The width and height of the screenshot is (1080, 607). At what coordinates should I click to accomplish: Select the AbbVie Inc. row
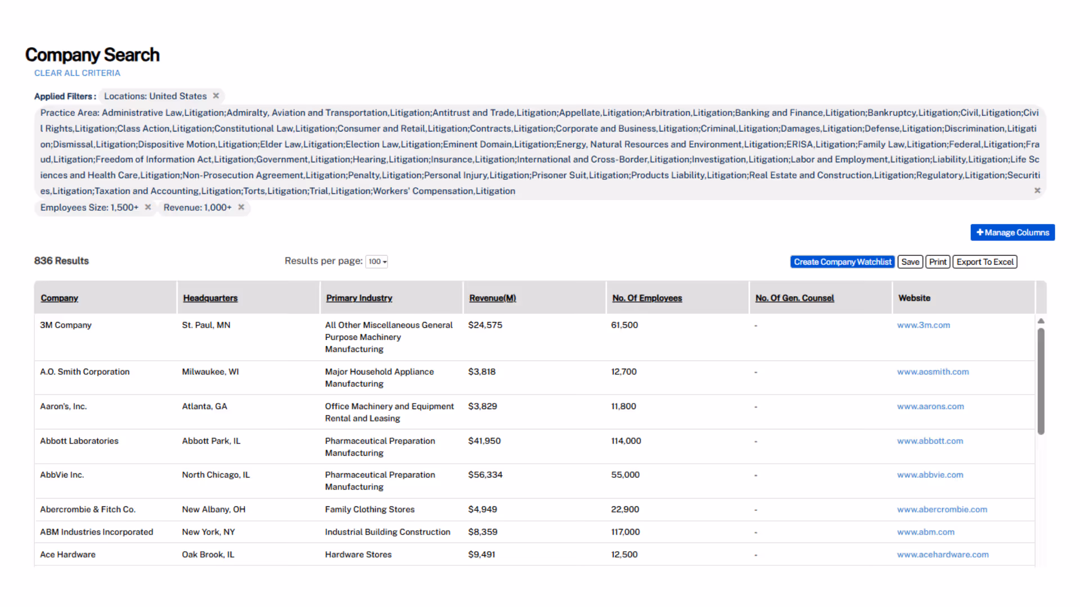point(62,474)
